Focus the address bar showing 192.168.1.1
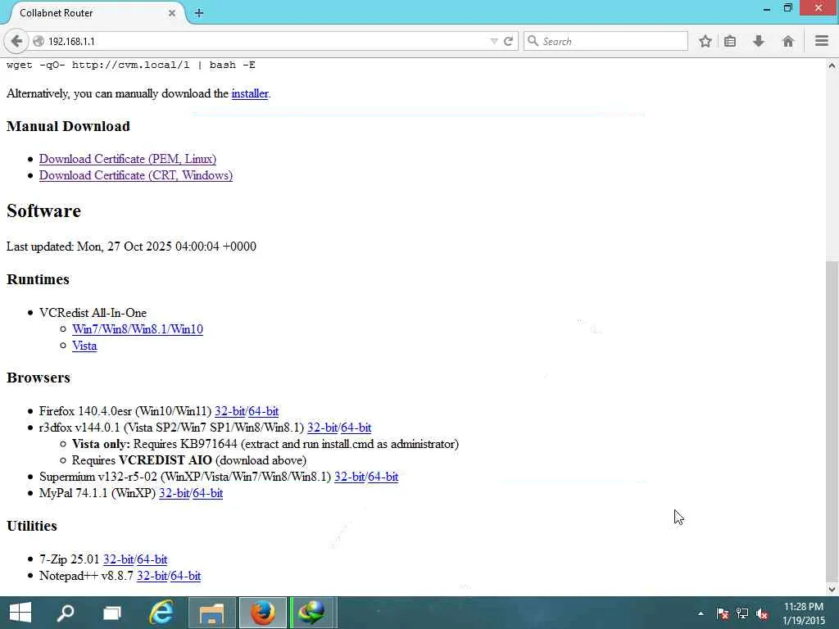Image resolution: width=839 pixels, height=629 pixels. tap(268, 41)
